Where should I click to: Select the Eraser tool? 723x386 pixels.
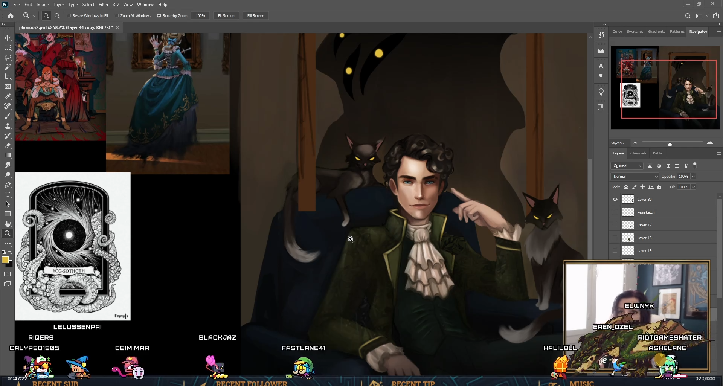pyautogui.click(x=8, y=145)
